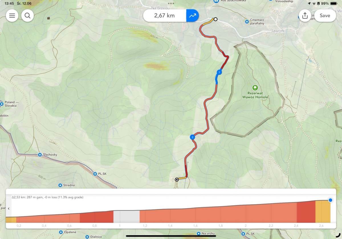
Task: Open Rezerwat Wąwóz Homole park marker
Action: point(255,88)
